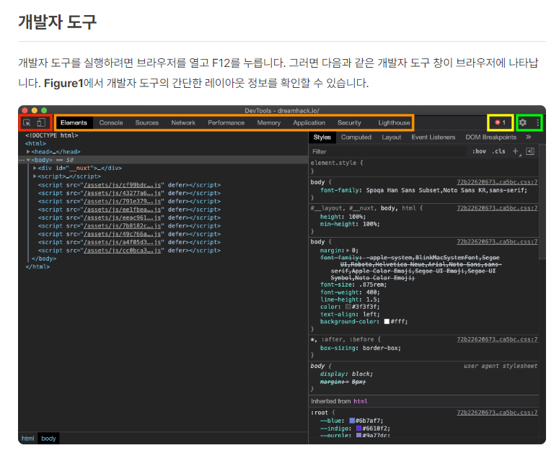This screenshot has width=559, height=453.
Task: Toggle the device toolbar icon
Action: click(x=41, y=122)
